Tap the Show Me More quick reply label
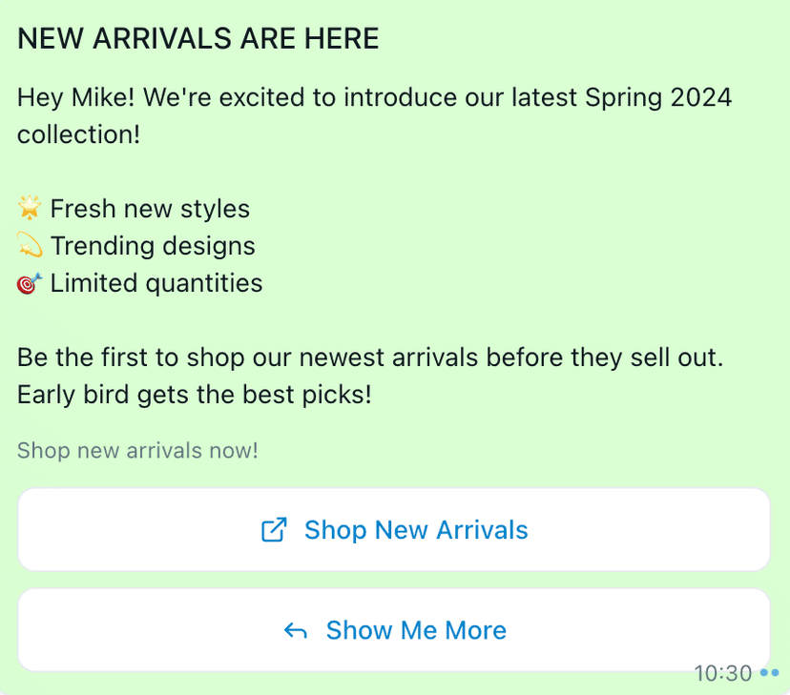This screenshot has height=695, width=790. [416, 630]
